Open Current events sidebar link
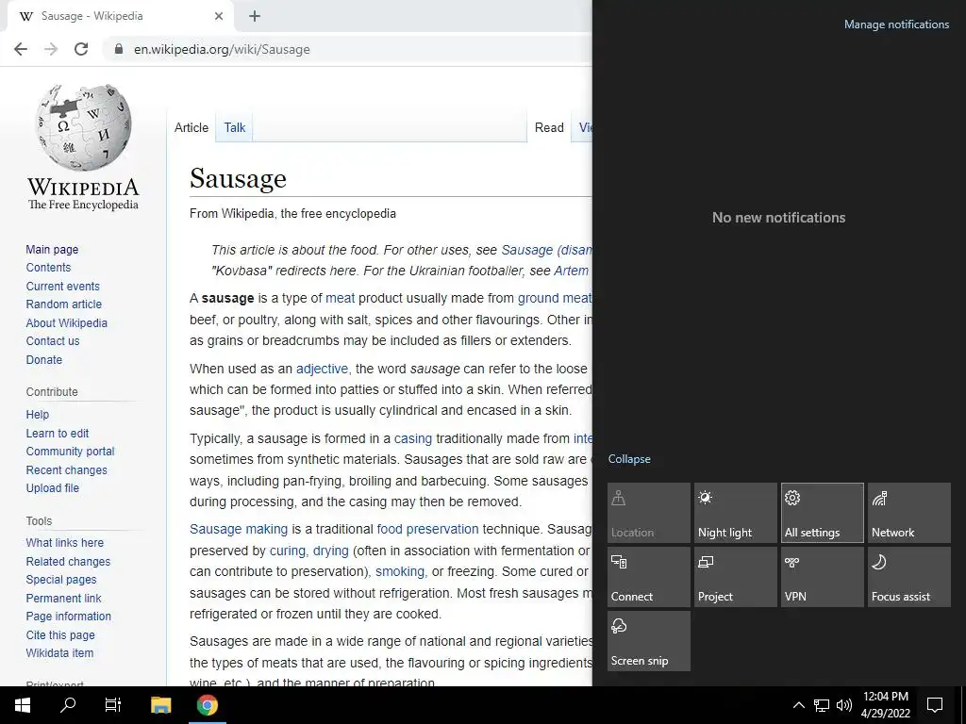The height and width of the screenshot is (724, 966). coord(62,287)
